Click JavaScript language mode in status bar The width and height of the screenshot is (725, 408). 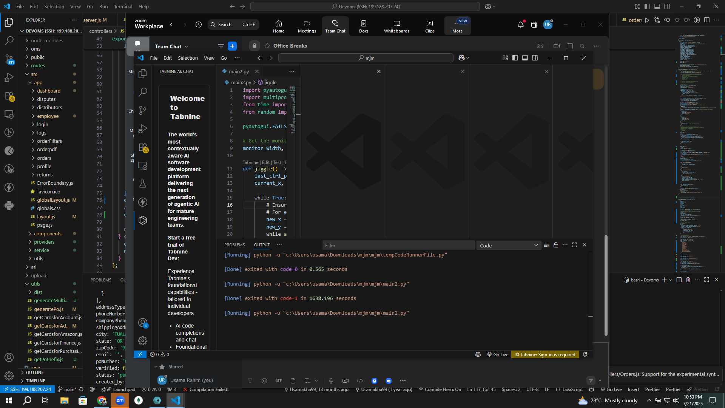coord(569,389)
